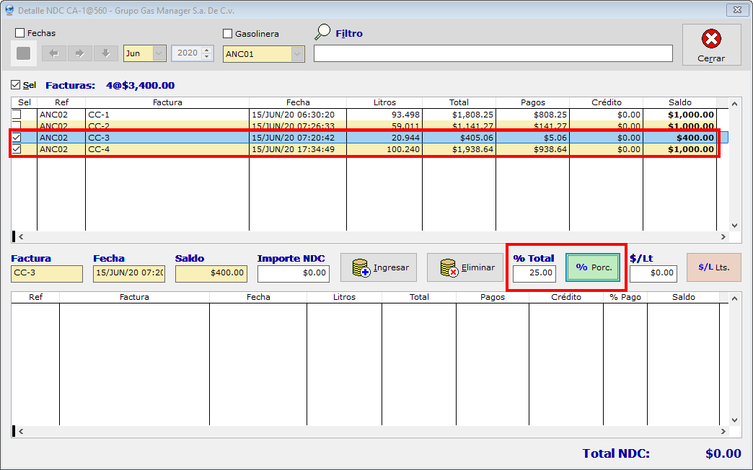Click the % Total input field
Viewport: 753px width, 470px height.
point(534,273)
